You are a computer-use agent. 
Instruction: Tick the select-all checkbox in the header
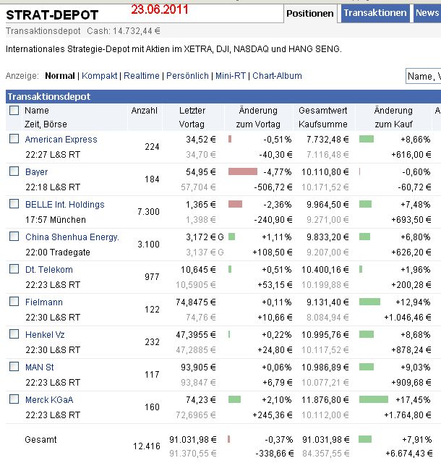pyautogui.click(x=14, y=111)
